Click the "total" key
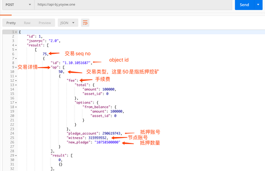265x171 pixels. (82, 85)
